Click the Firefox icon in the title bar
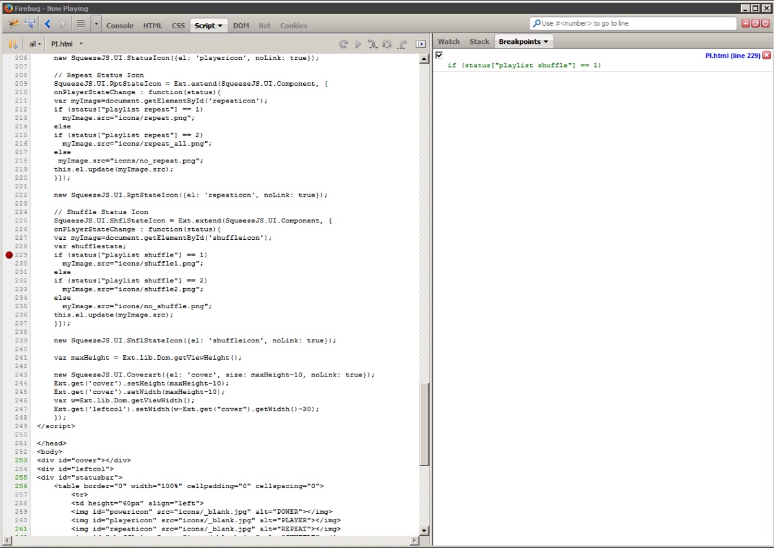 [x=7, y=8]
